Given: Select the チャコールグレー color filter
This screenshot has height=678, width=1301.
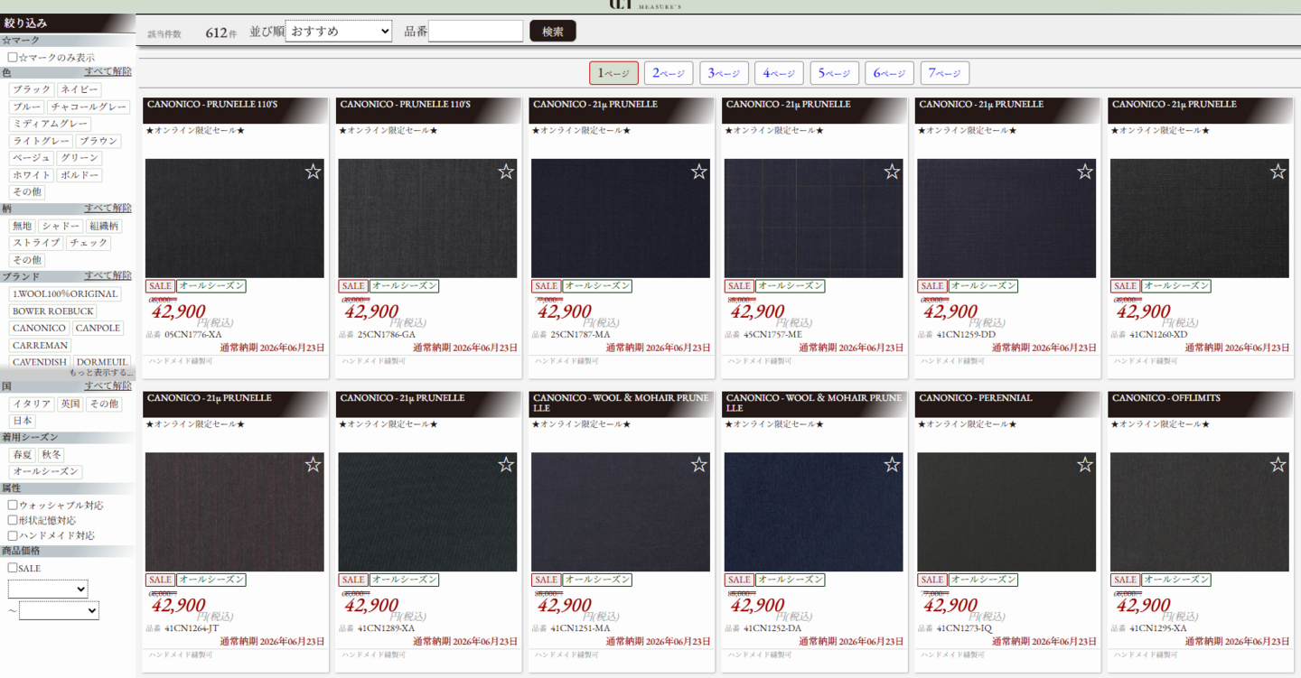Looking at the screenshot, I should coord(89,107).
